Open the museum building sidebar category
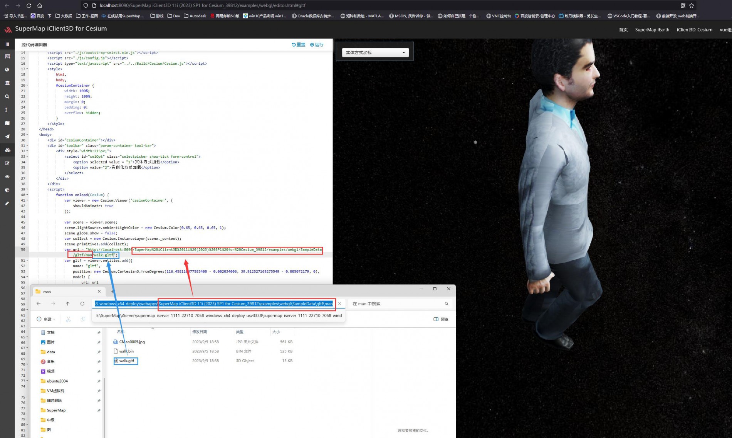Screen dimensions: 732x438 click(x=7, y=83)
